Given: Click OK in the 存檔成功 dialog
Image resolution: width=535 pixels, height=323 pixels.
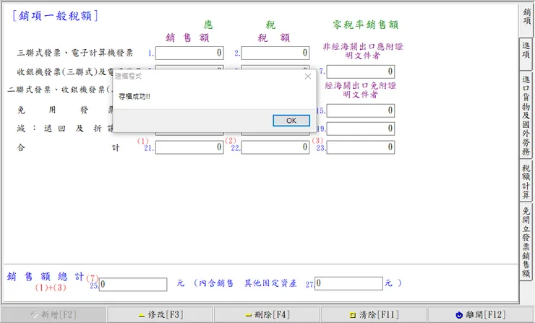Looking at the screenshot, I should 291,121.
